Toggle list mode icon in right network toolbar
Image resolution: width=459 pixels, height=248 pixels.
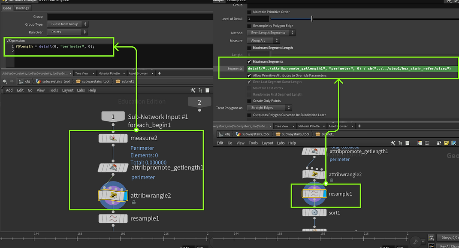[407, 143]
